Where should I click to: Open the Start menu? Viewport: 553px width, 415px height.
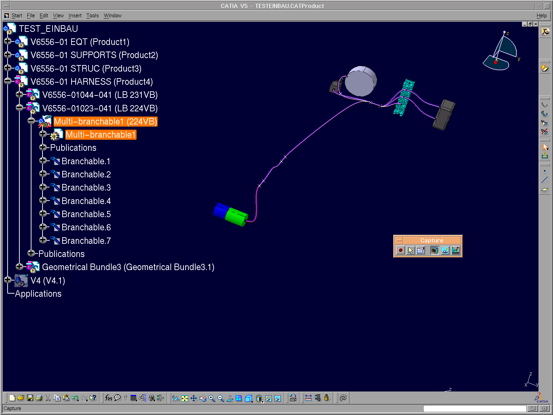17,16
